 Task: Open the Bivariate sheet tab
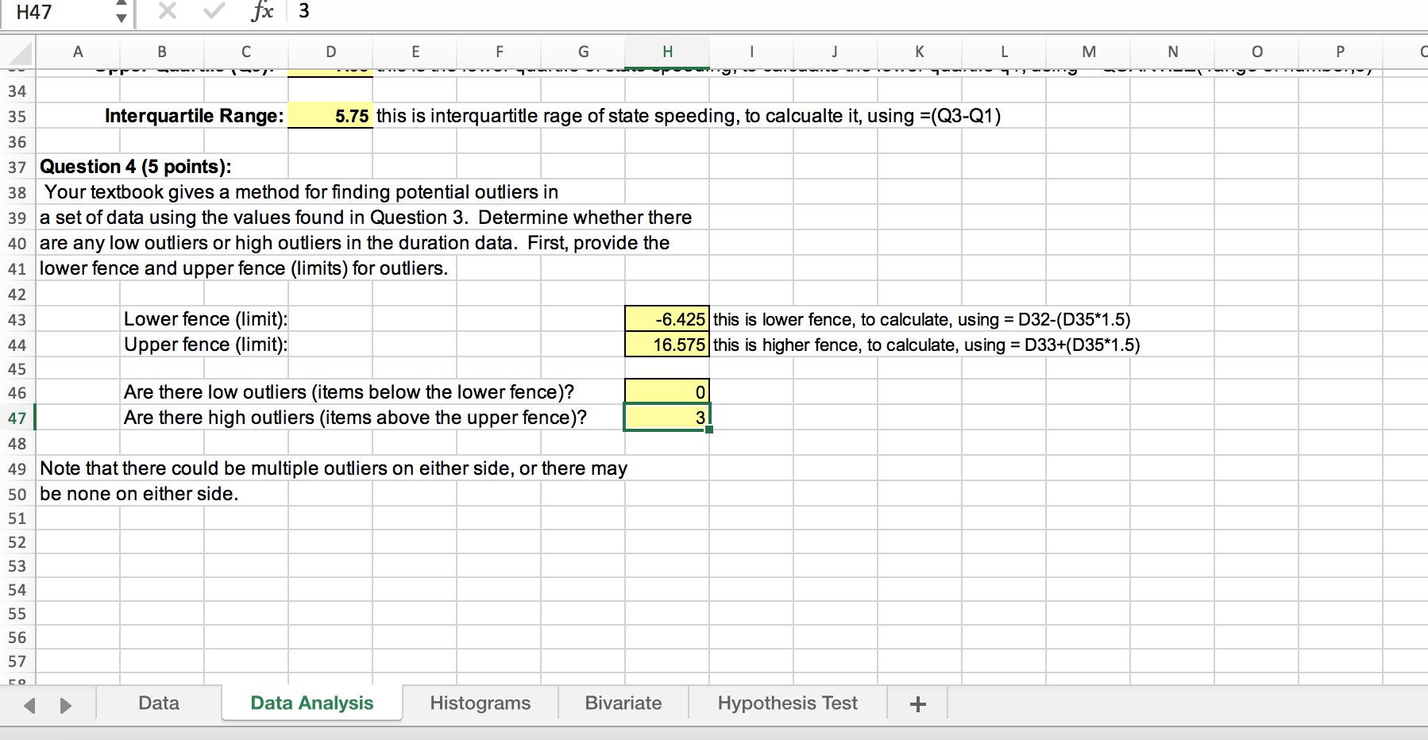tap(623, 703)
